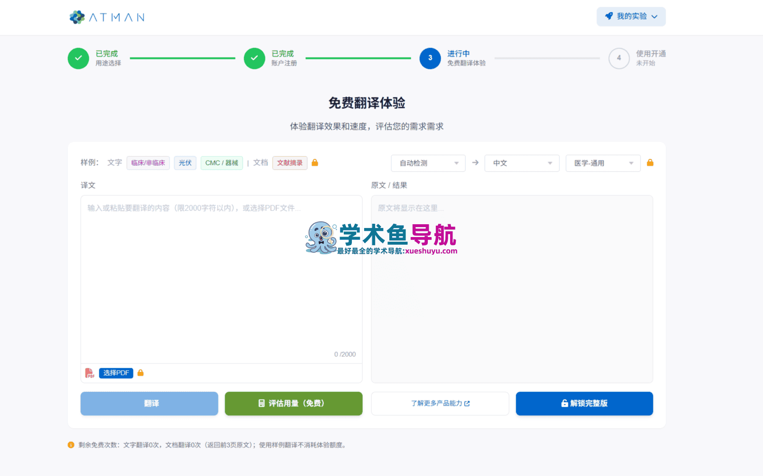Click the 原文 result display area

pos(512,289)
